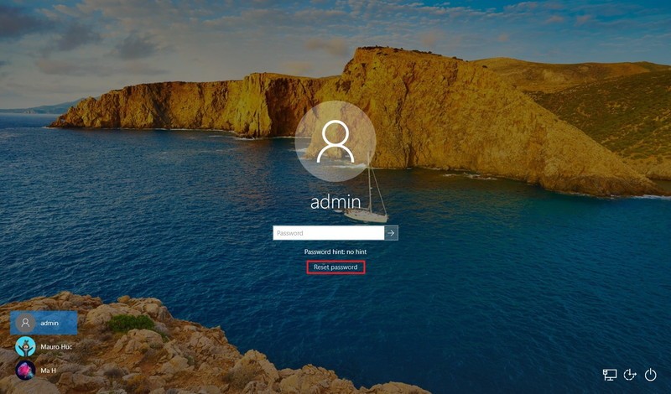Click the Ma H avatar image
Screen dimensions: 671x394
[25, 371]
